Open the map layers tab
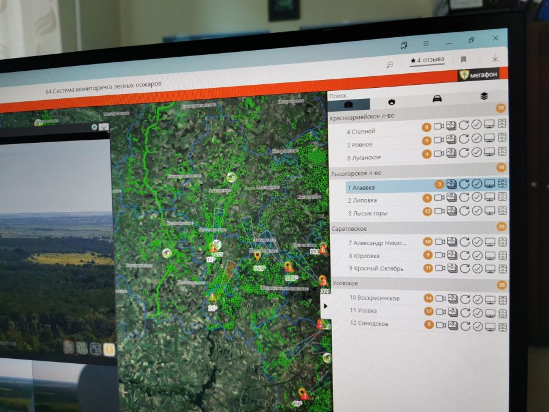The height and width of the screenshot is (412, 549). (484, 96)
